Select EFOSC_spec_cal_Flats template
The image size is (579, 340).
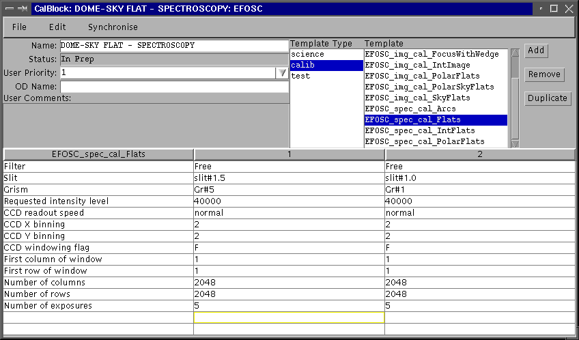point(436,119)
